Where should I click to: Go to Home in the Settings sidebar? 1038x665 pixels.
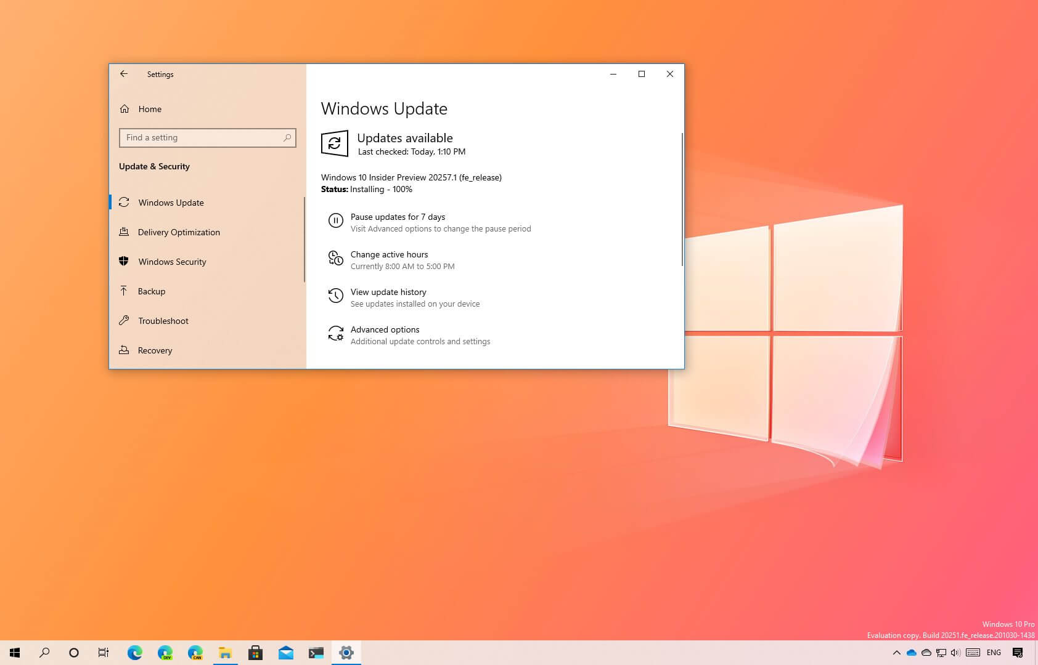[x=150, y=109]
